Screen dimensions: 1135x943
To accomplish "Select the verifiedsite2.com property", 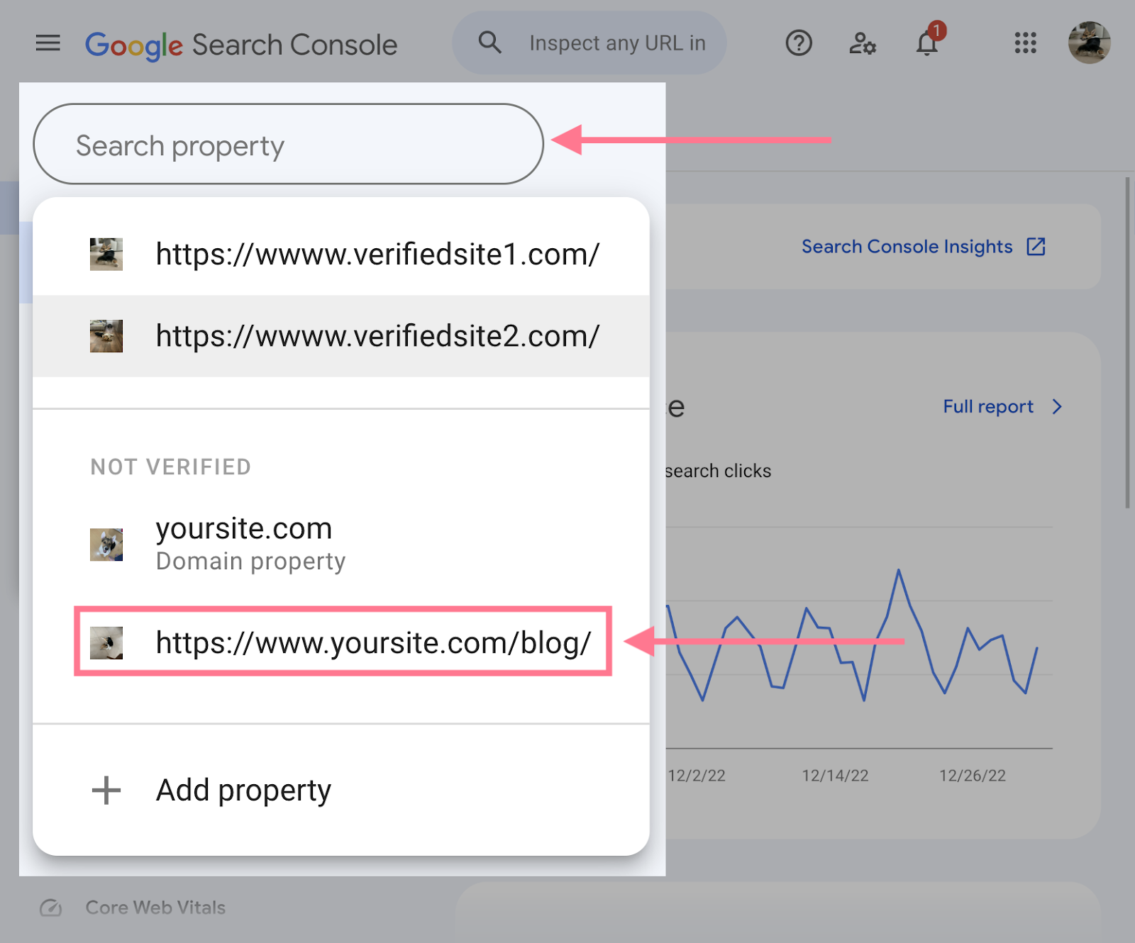I will pyautogui.click(x=377, y=336).
